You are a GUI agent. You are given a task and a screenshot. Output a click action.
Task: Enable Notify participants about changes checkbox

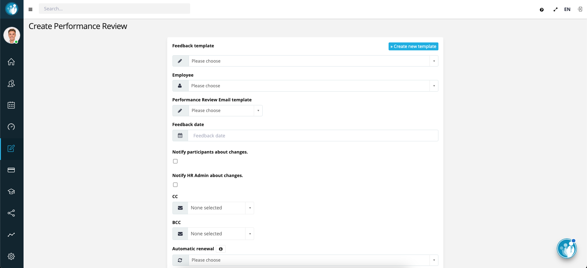click(x=175, y=161)
